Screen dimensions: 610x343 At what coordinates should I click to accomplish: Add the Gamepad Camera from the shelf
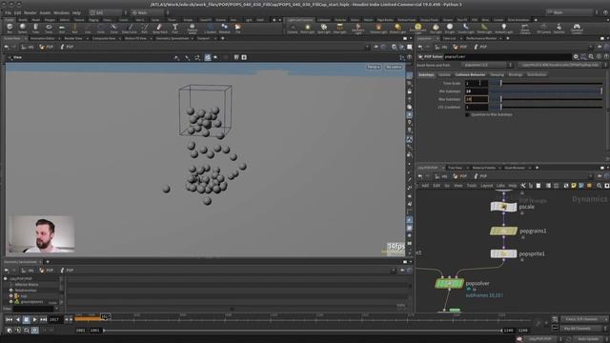coord(577,28)
